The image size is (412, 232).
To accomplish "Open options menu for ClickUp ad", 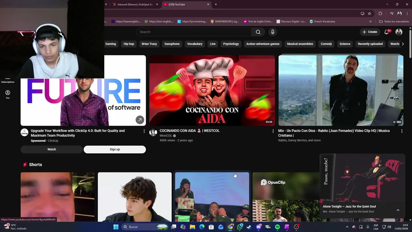I will (144, 131).
